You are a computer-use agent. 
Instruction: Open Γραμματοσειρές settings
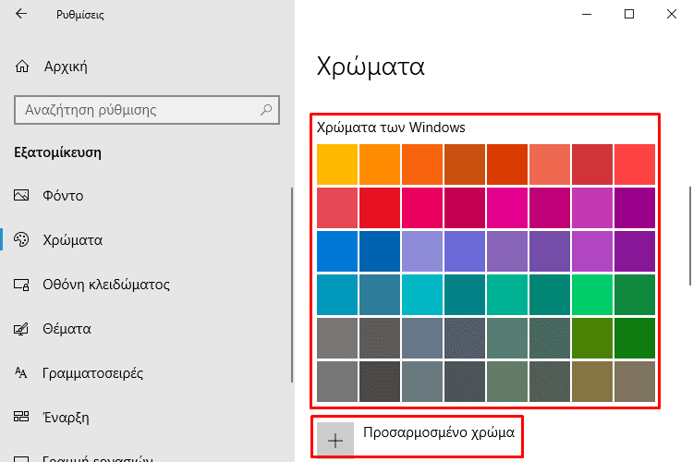(x=92, y=373)
